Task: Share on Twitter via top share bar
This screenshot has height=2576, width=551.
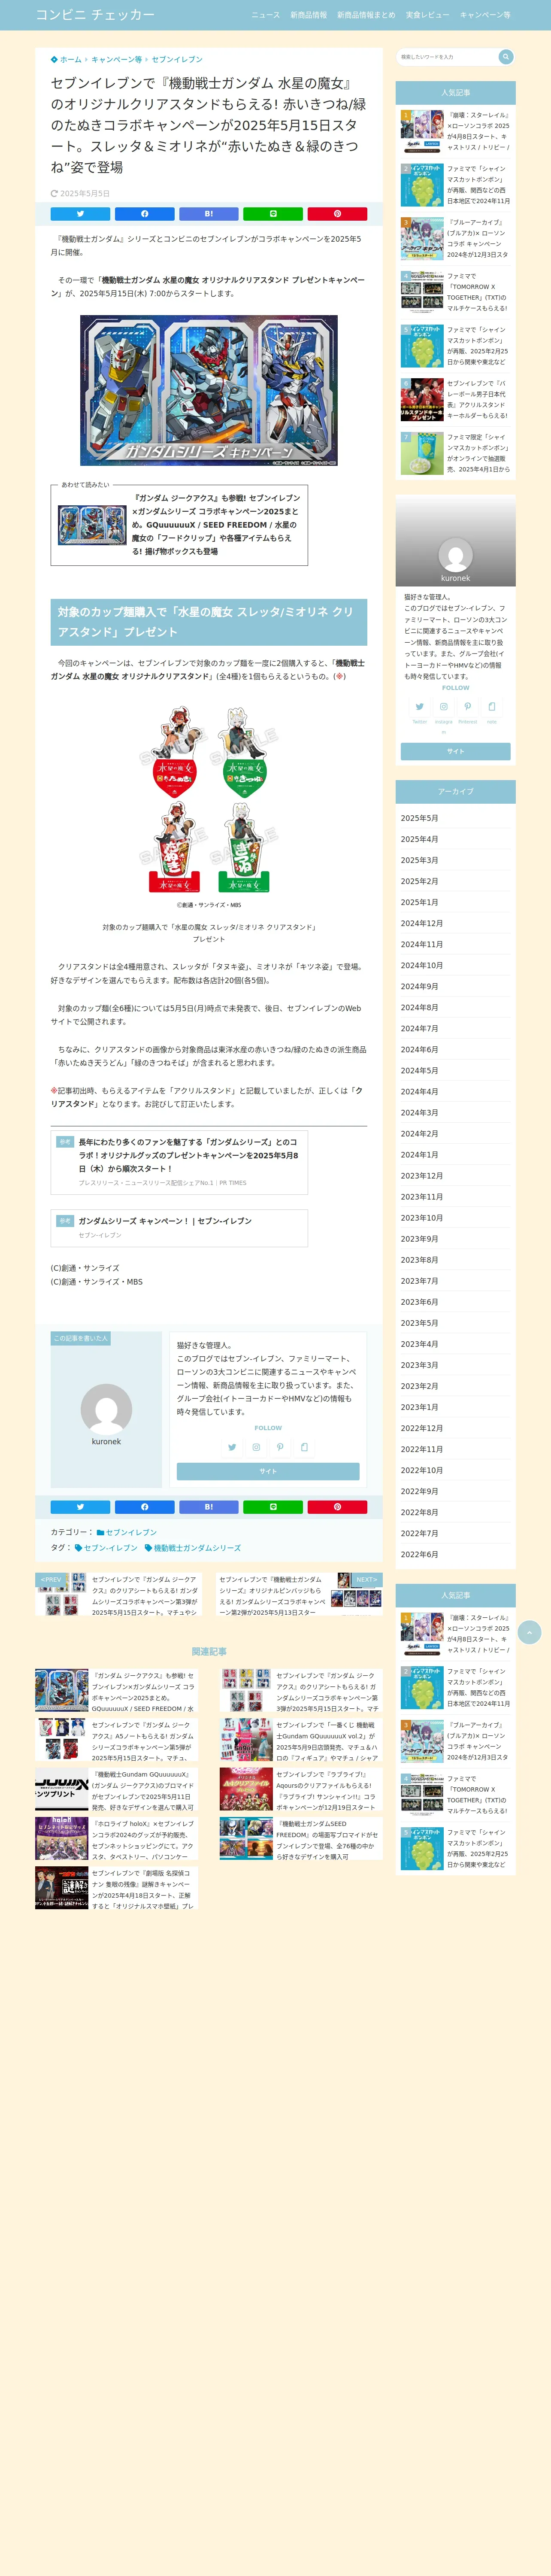Action: pos(80,214)
